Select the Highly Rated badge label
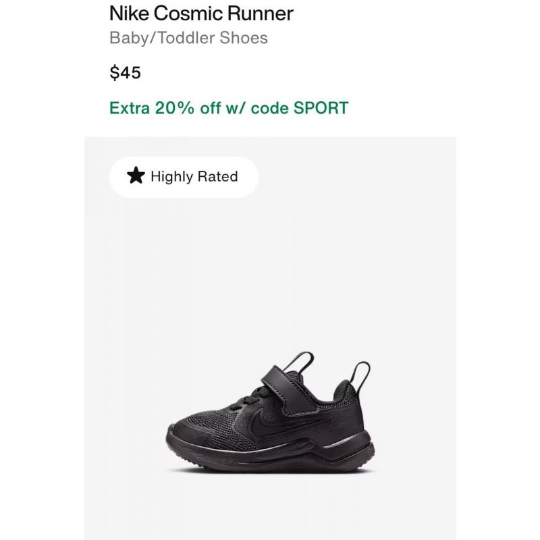The image size is (540, 540). (194, 177)
